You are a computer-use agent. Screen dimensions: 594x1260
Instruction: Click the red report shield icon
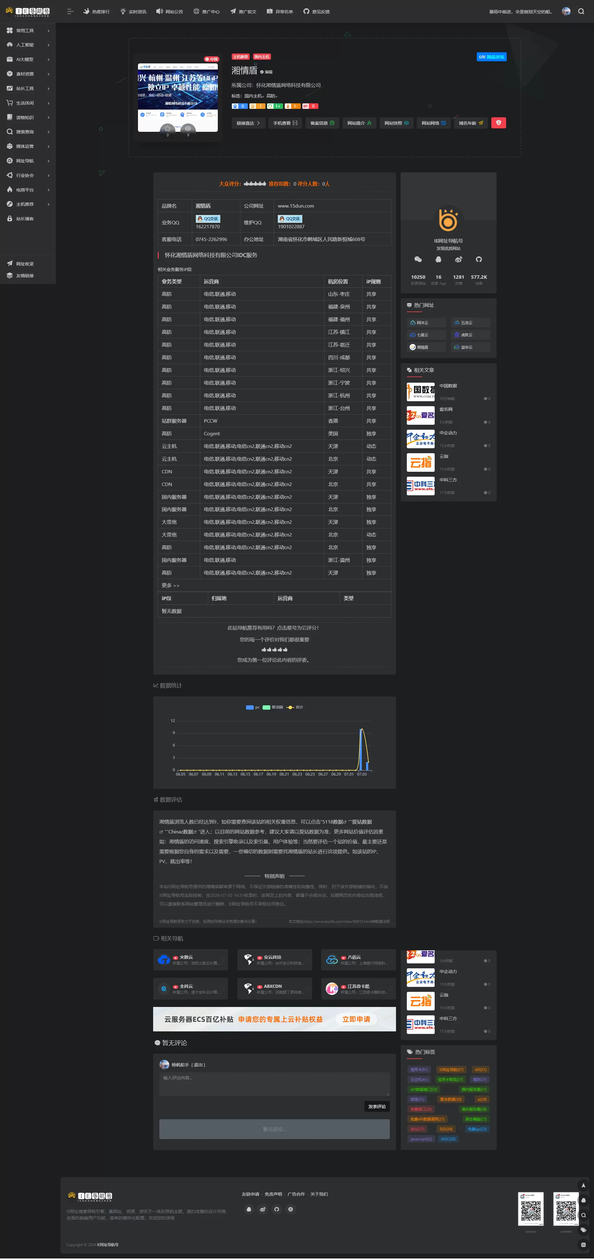[498, 123]
